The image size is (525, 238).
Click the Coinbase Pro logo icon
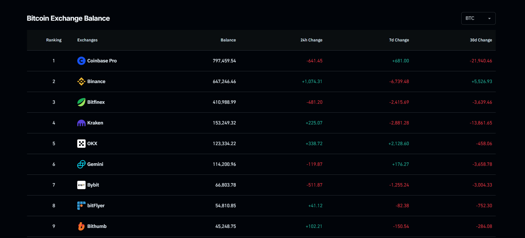point(81,61)
